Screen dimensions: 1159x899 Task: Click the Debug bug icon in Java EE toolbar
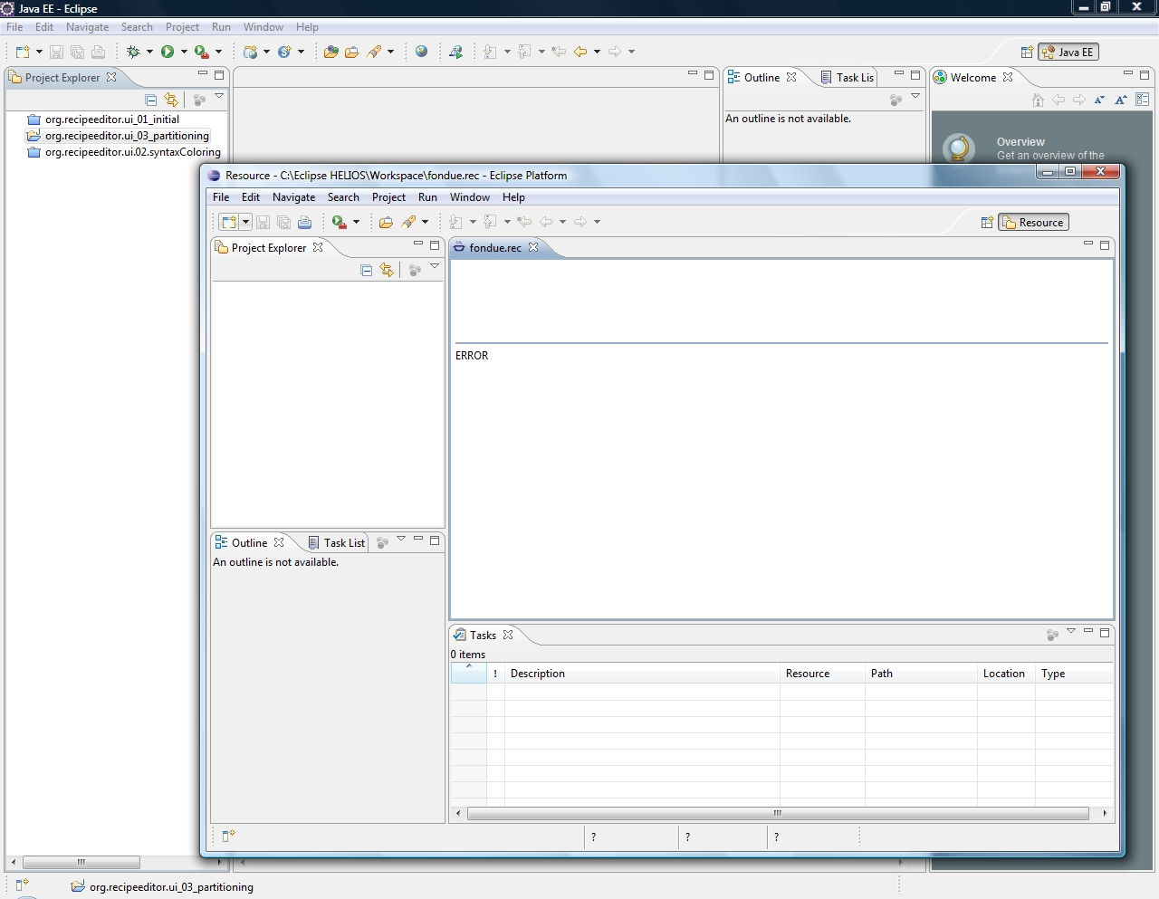click(133, 52)
